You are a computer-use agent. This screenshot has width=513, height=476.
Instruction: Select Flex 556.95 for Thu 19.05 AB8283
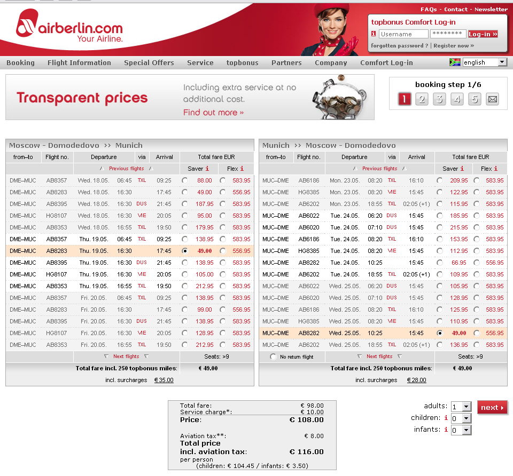click(x=223, y=251)
